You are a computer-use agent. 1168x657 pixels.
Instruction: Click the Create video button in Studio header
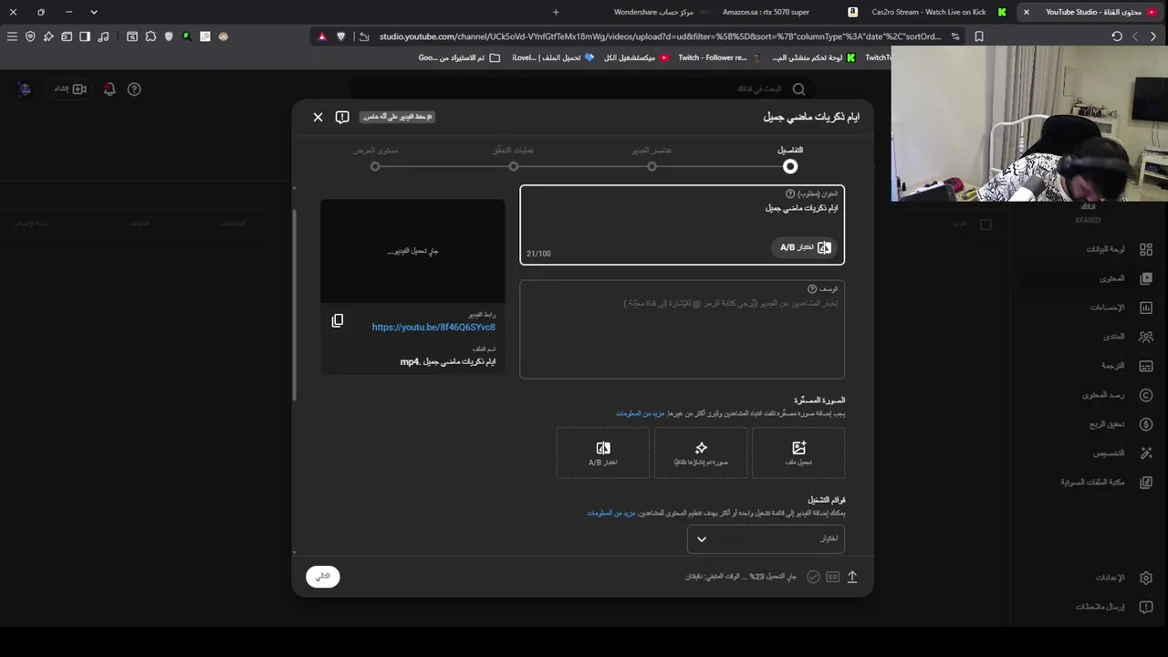pos(70,89)
